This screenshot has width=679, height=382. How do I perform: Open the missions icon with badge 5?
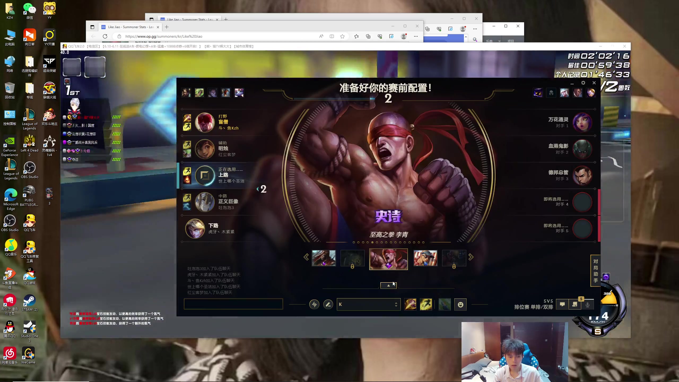(x=575, y=304)
